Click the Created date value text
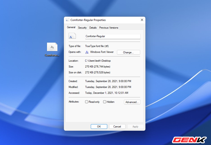Viewport: 211px width, 145px height. (108, 81)
